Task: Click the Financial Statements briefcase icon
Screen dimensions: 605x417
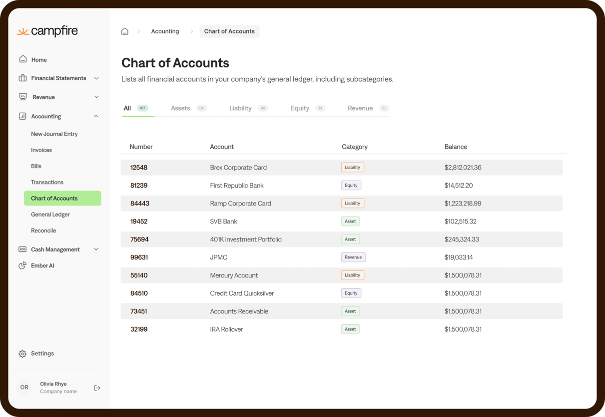Action: point(22,78)
